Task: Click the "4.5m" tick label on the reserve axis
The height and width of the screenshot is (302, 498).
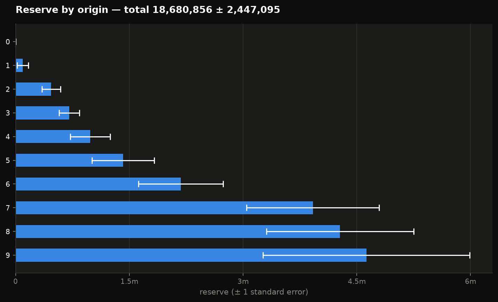Action: click(357, 282)
